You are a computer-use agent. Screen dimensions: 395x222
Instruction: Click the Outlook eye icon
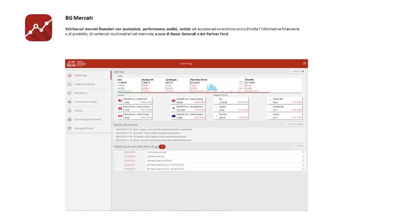pyautogui.click(x=69, y=111)
